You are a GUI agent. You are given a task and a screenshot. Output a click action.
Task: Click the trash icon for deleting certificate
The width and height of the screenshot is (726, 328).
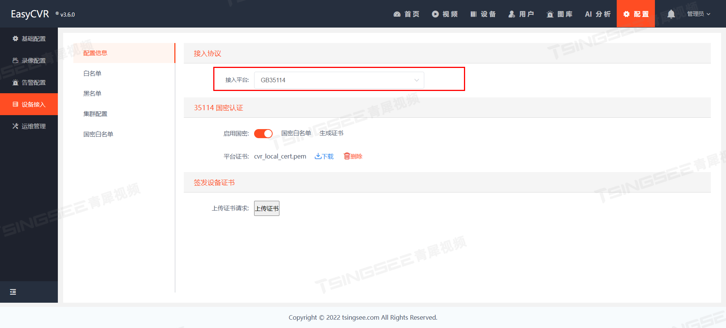point(347,156)
